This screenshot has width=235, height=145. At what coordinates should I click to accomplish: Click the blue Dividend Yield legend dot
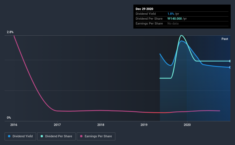coord(9,136)
